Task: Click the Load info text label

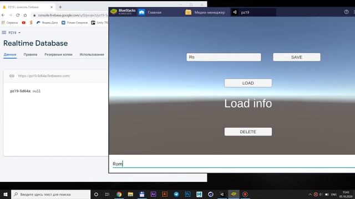Action: coord(248,103)
